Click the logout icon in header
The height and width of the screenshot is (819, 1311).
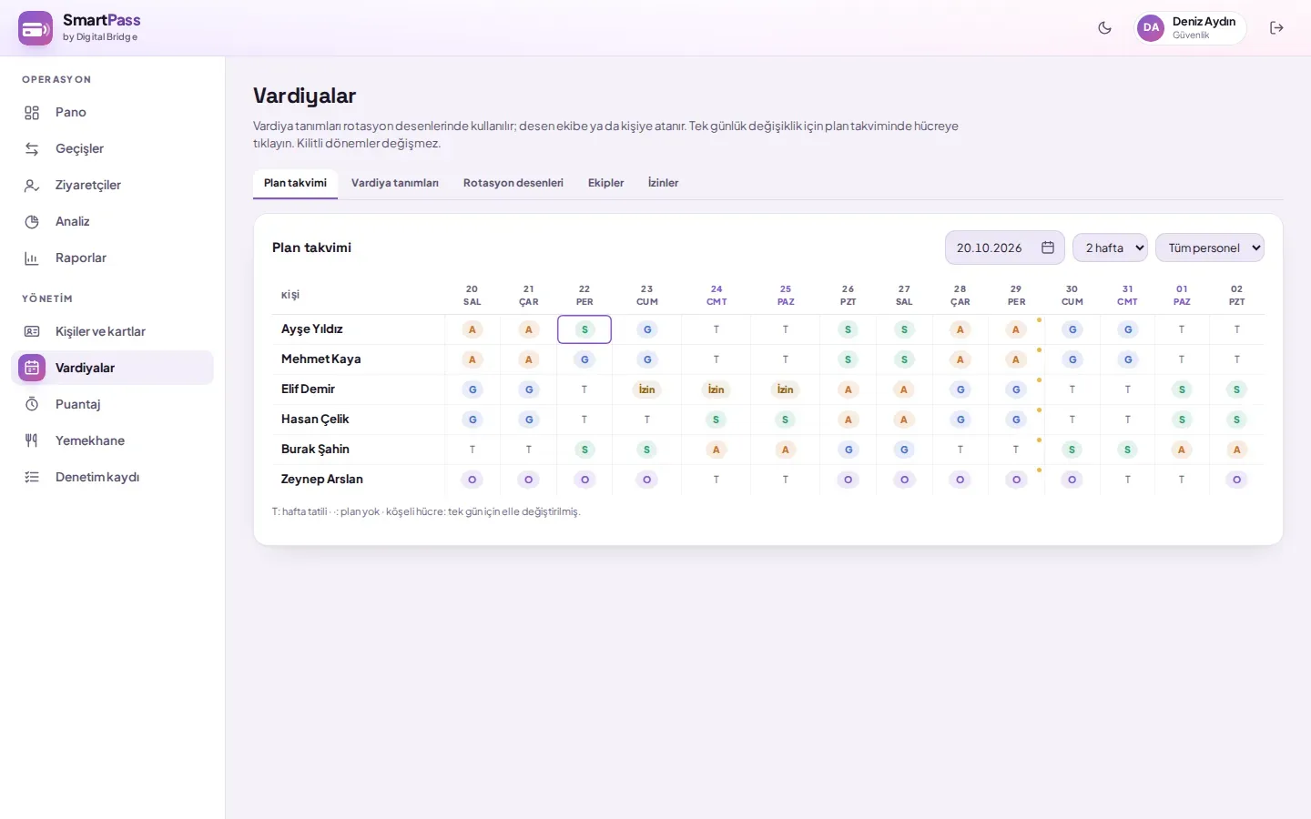tap(1276, 28)
